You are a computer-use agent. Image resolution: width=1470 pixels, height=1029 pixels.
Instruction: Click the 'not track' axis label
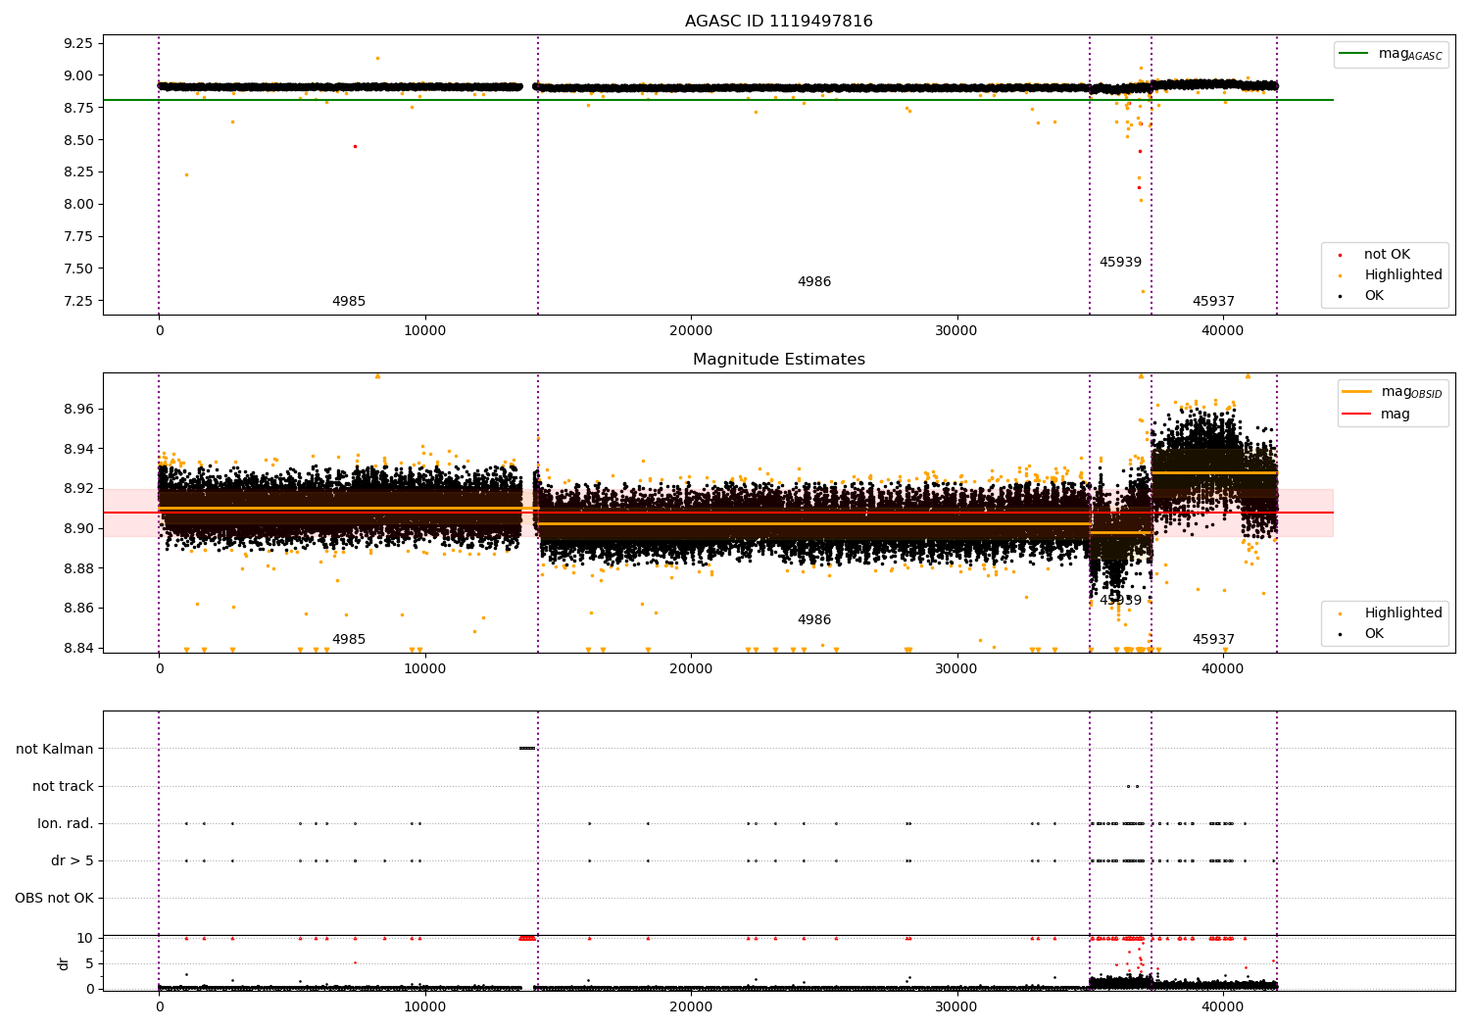pyautogui.click(x=63, y=787)
